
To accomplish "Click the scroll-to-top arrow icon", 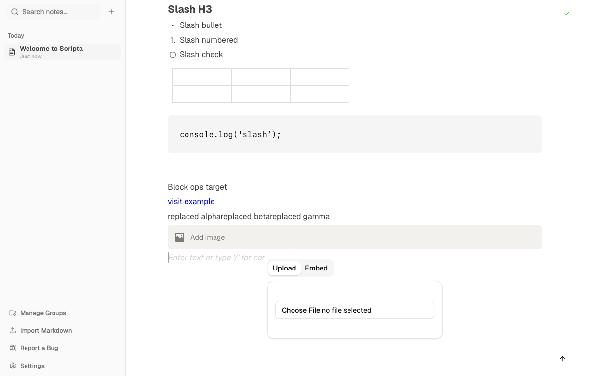I will click(x=562, y=359).
